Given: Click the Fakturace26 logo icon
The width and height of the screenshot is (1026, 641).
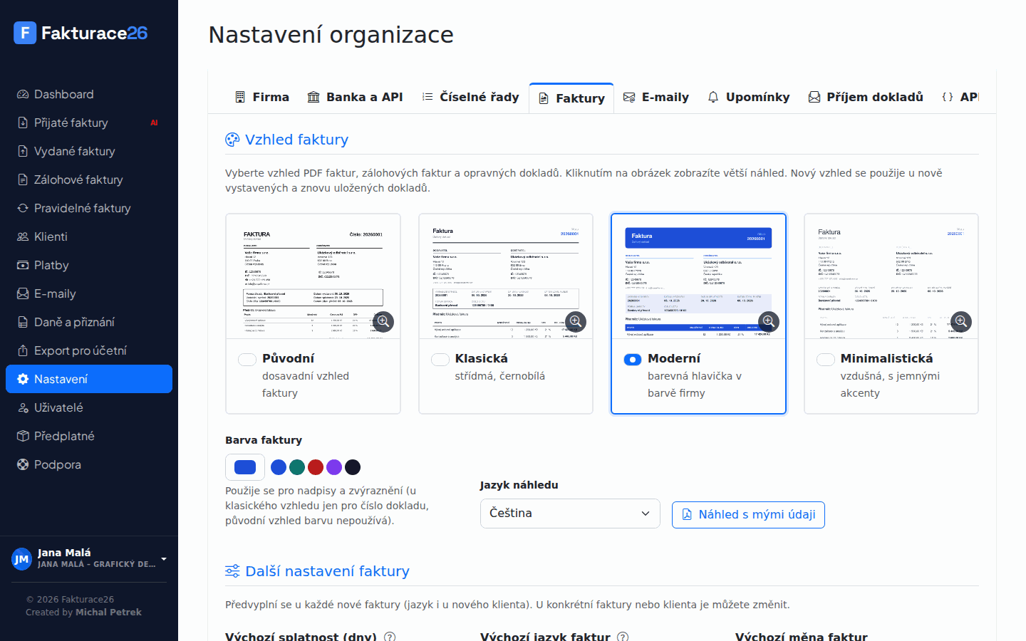Looking at the screenshot, I should (x=25, y=33).
